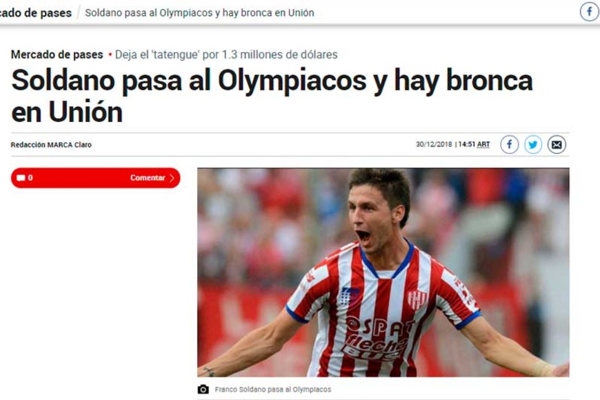
Task: Click the zero comments count
Action: point(30,178)
